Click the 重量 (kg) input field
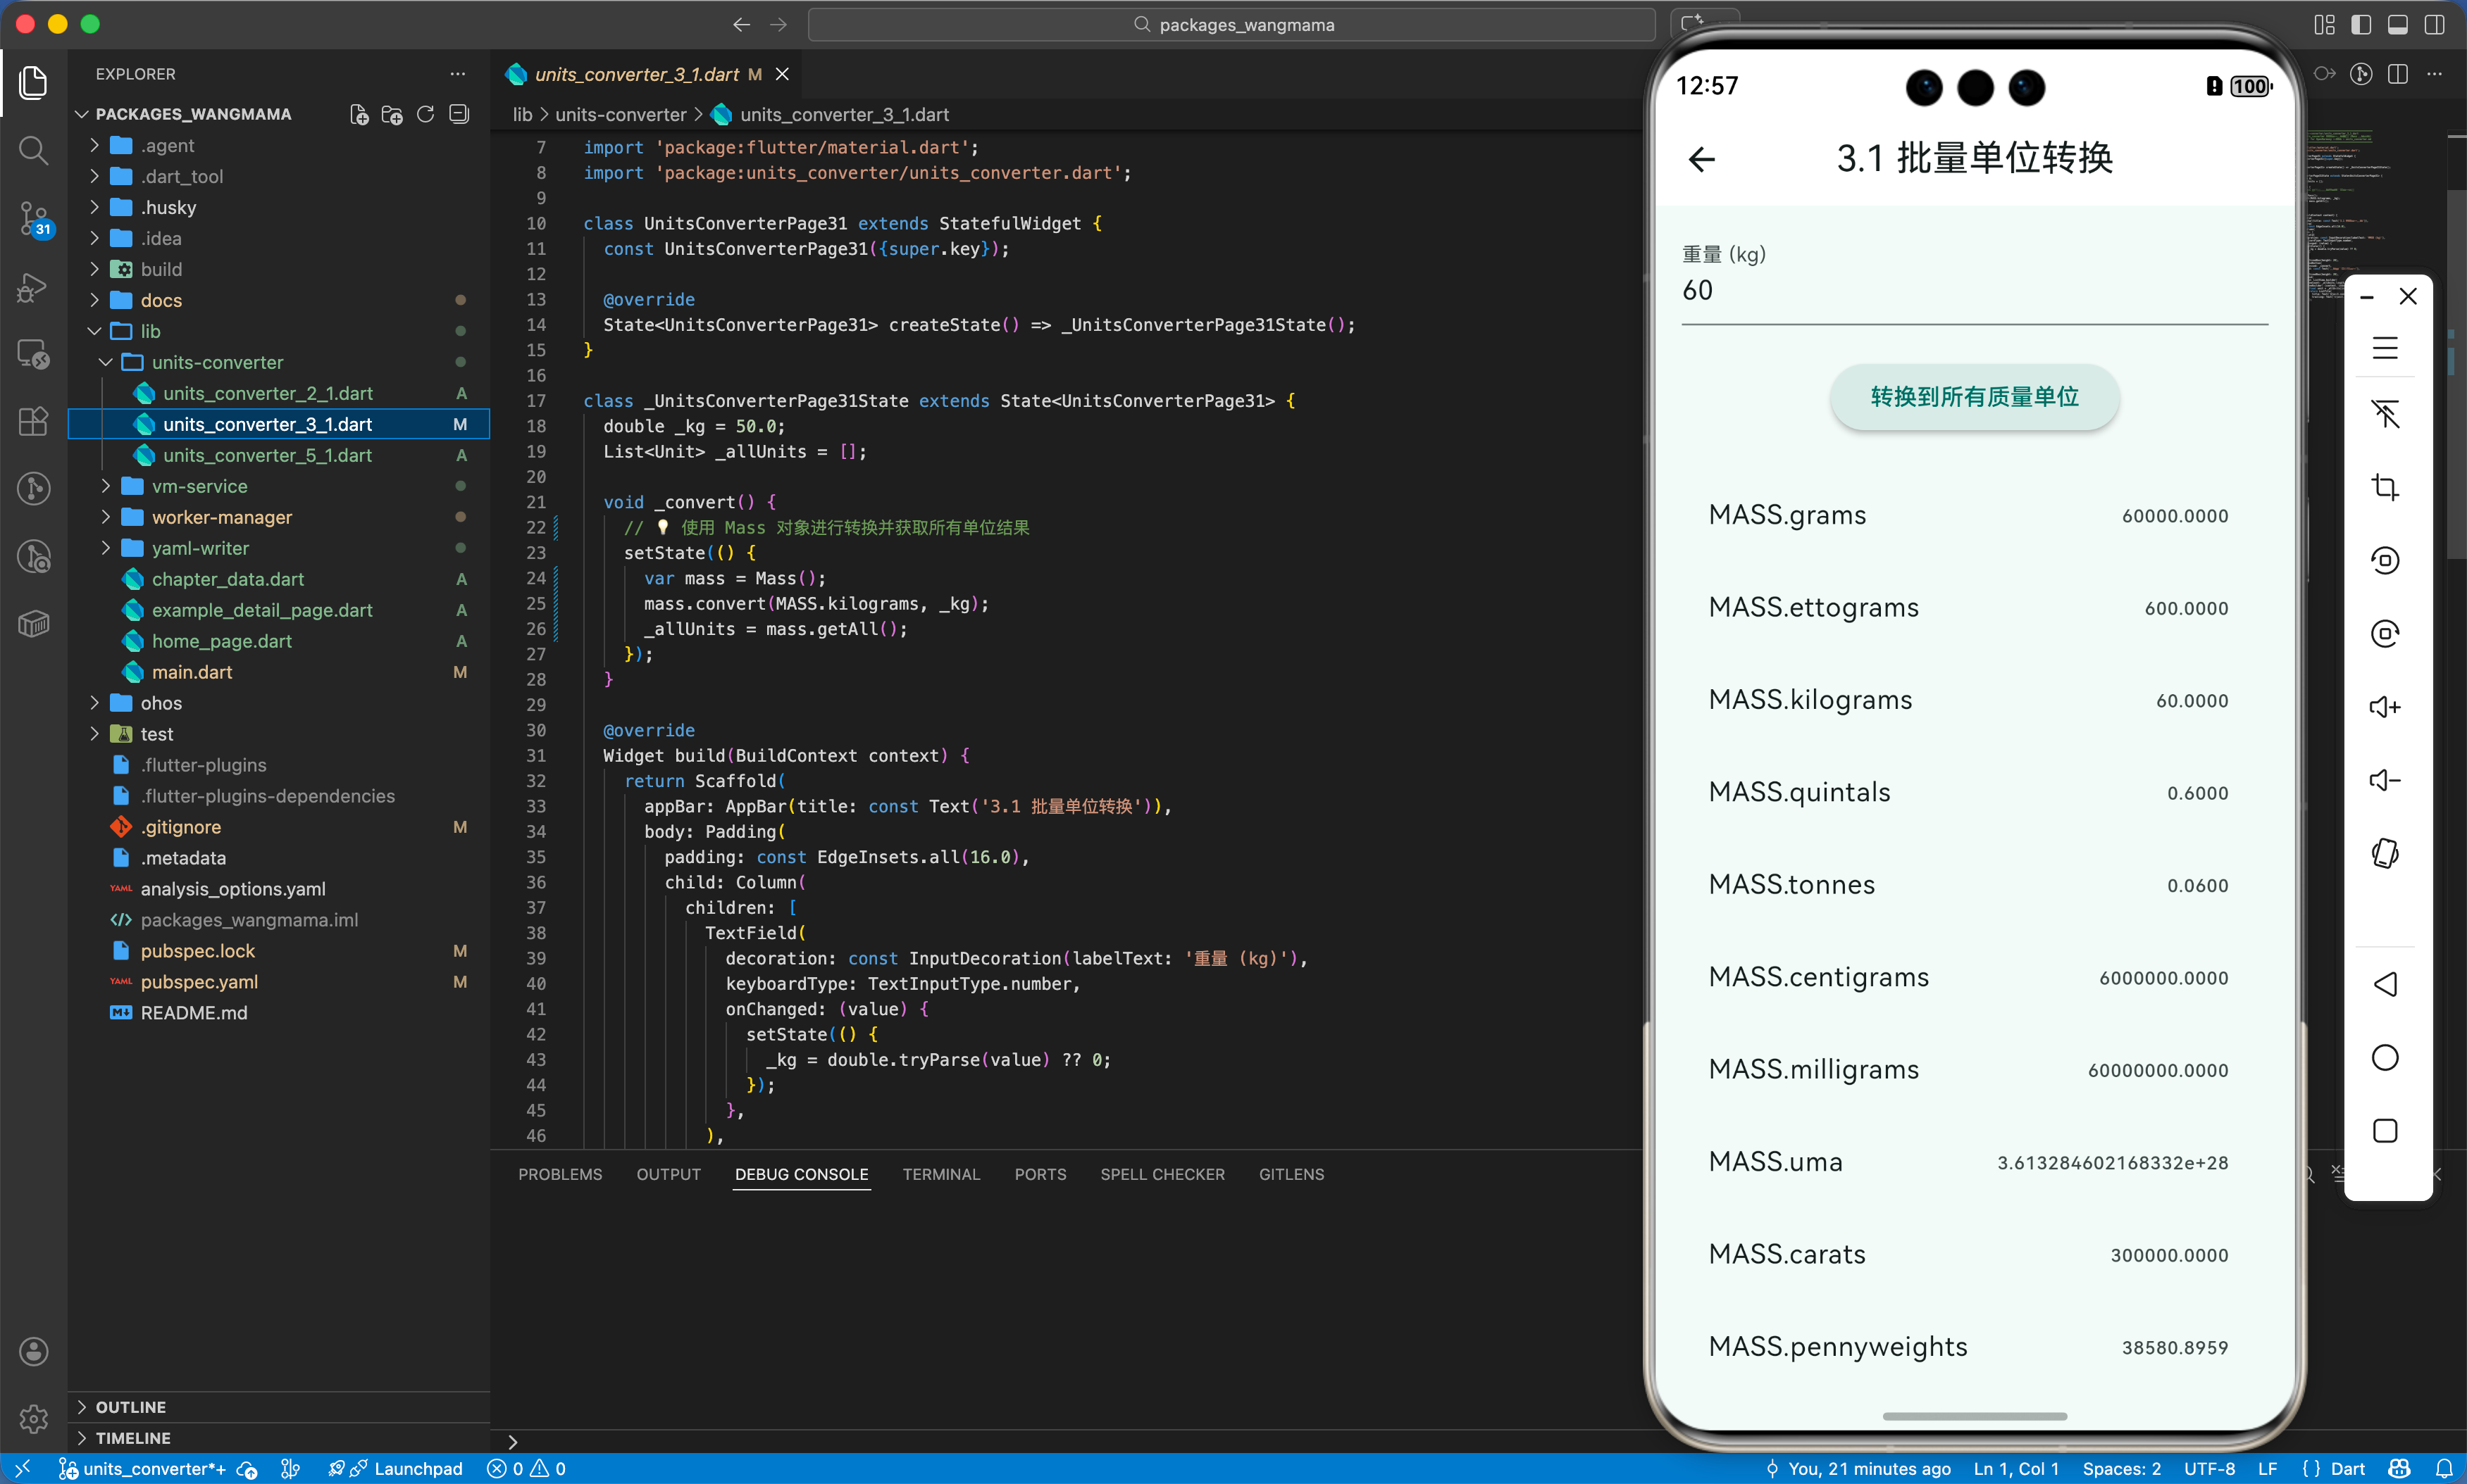 coord(1974,291)
